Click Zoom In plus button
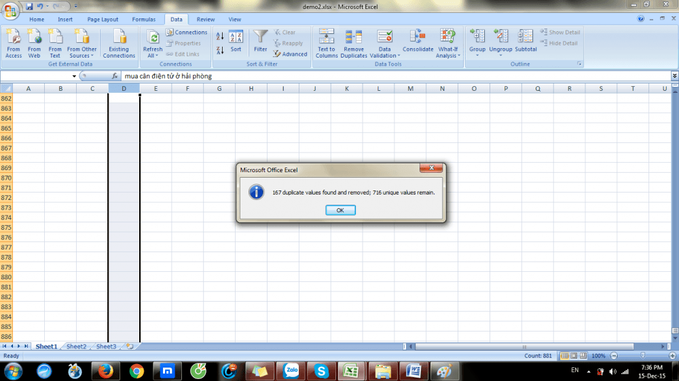679x381 pixels. click(672, 356)
